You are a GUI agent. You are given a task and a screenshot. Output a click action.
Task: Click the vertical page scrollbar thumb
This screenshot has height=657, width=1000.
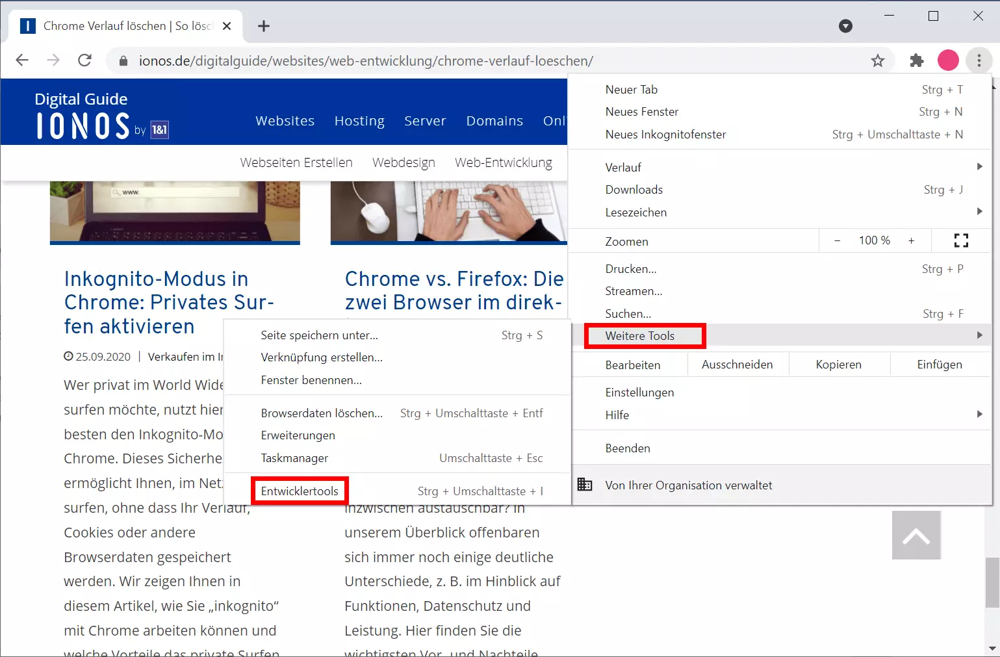(x=992, y=582)
